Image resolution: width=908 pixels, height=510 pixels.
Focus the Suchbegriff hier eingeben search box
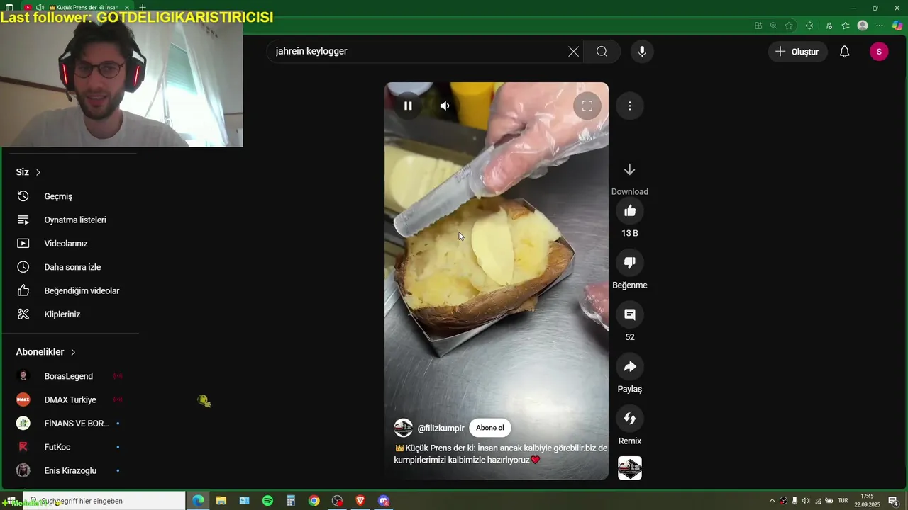[x=104, y=501]
